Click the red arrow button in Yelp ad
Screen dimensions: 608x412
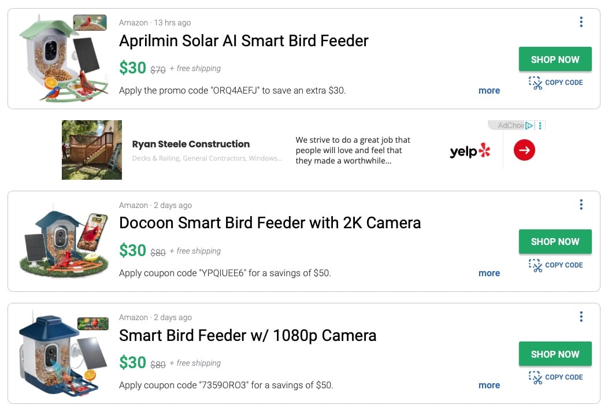coord(524,151)
